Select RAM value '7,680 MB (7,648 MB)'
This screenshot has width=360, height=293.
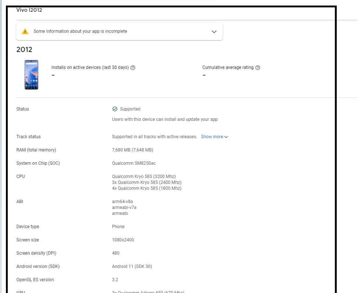[x=133, y=151]
